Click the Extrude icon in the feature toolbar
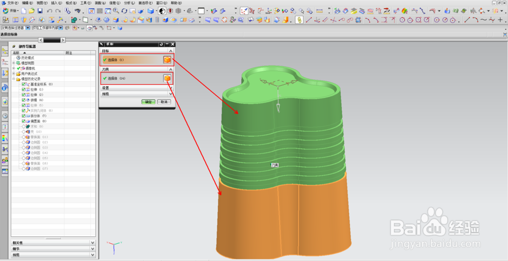508x261 pixels. [x=16, y=20]
